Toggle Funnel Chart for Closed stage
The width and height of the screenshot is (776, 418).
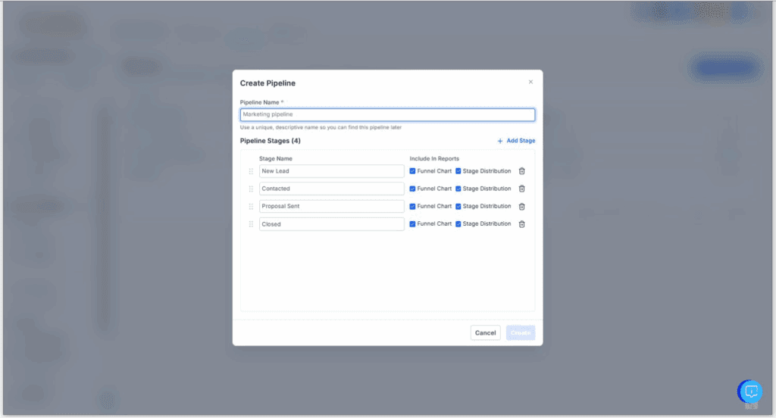(x=412, y=224)
